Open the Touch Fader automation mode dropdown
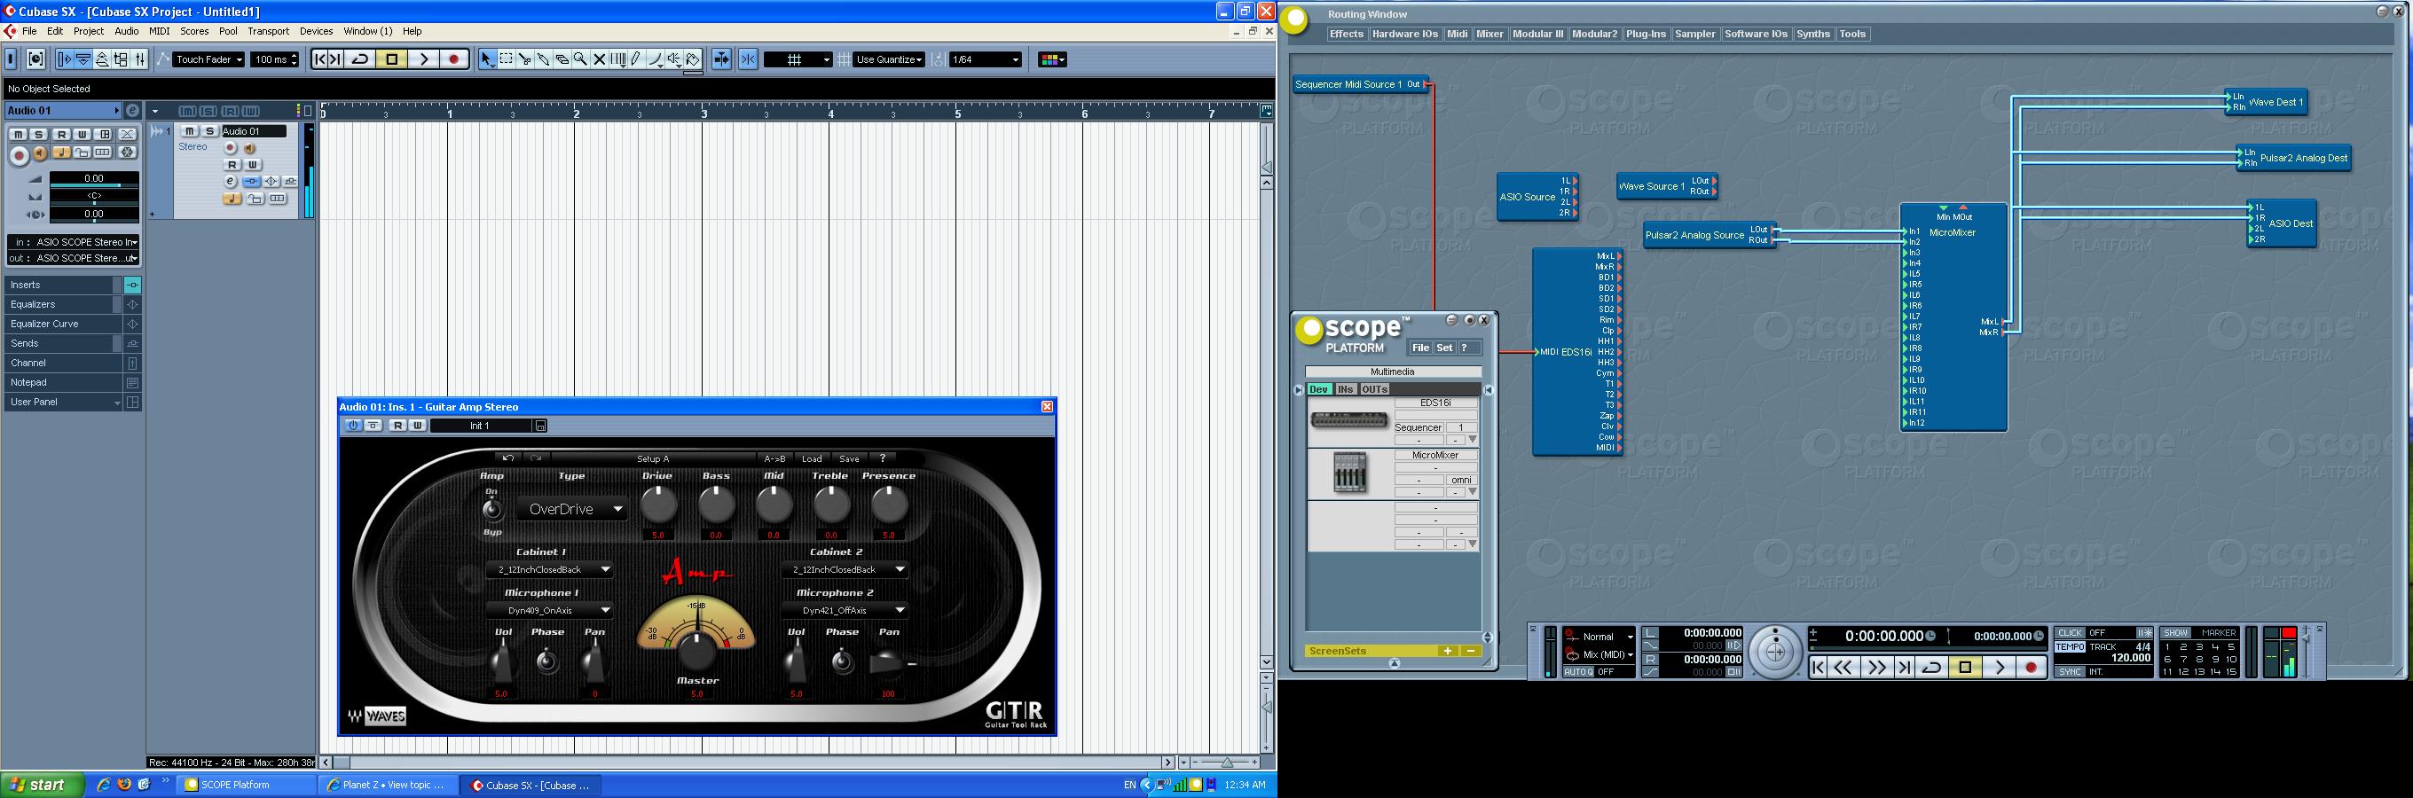This screenshot has height=798, width=2413. click(x=208, y=59)
